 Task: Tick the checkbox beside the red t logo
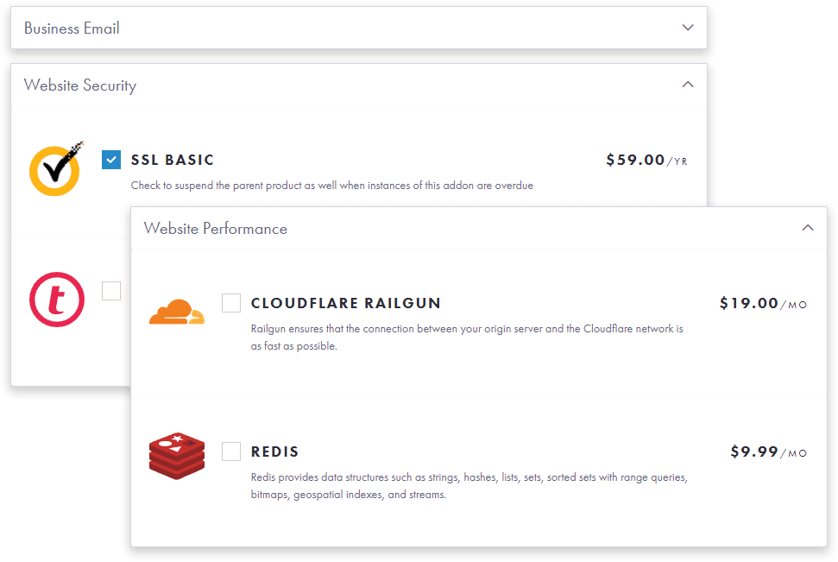[x=111, y=291]
